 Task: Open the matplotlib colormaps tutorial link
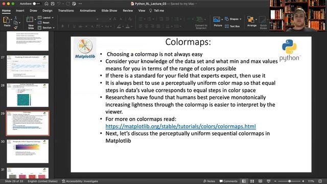coord(180,126)
